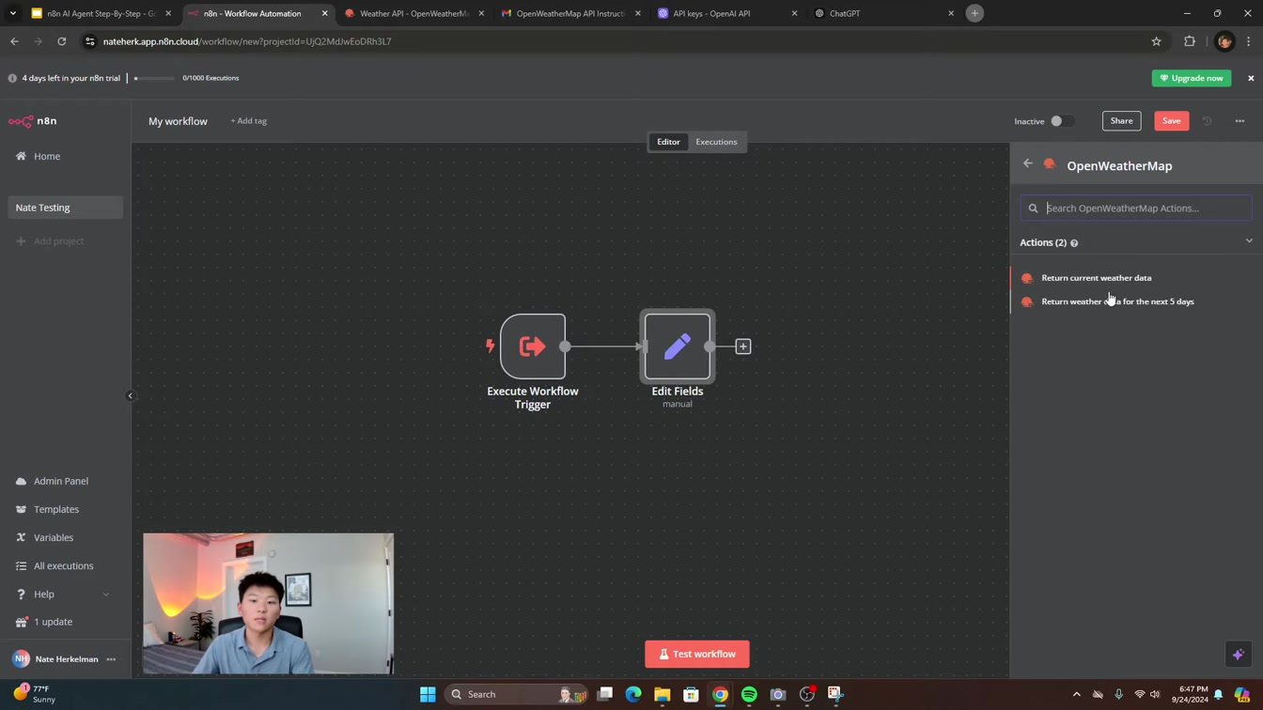Open the workflow three-dot options menu
Viewport: 1263px width, 710px height.
1240,121
